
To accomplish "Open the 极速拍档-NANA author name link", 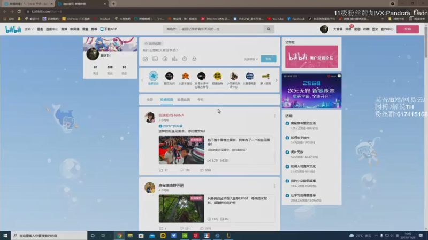I will click(171, 115).
